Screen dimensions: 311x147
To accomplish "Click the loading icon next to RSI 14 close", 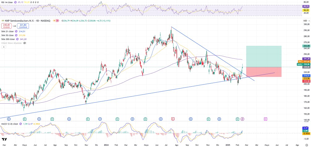I will pos(15,2).
